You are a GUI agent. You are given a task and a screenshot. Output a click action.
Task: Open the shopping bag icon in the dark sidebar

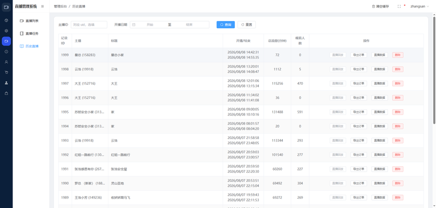7,93
